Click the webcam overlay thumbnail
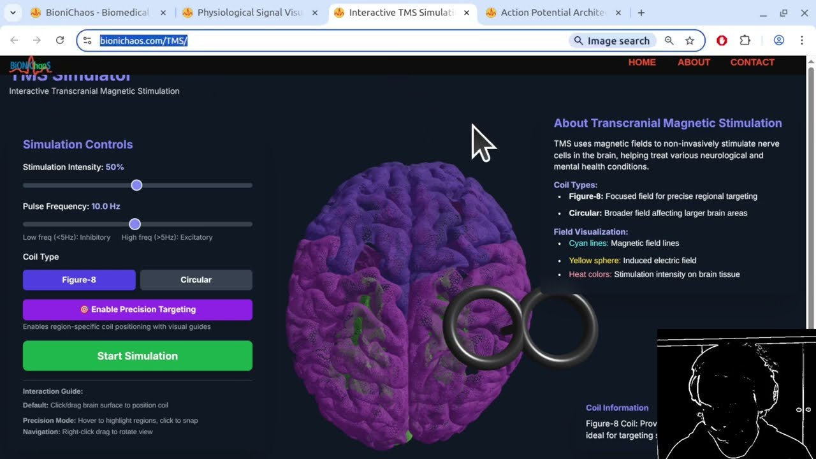Viewport: 816px width, 459px height. (736, 394)
